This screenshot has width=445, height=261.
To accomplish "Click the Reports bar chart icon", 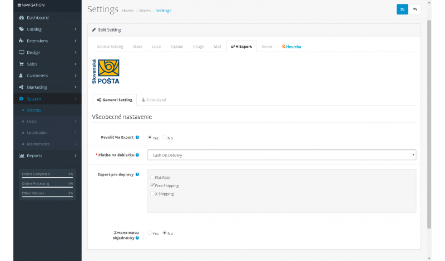I will pyautogui.click(x=21, y=155).
